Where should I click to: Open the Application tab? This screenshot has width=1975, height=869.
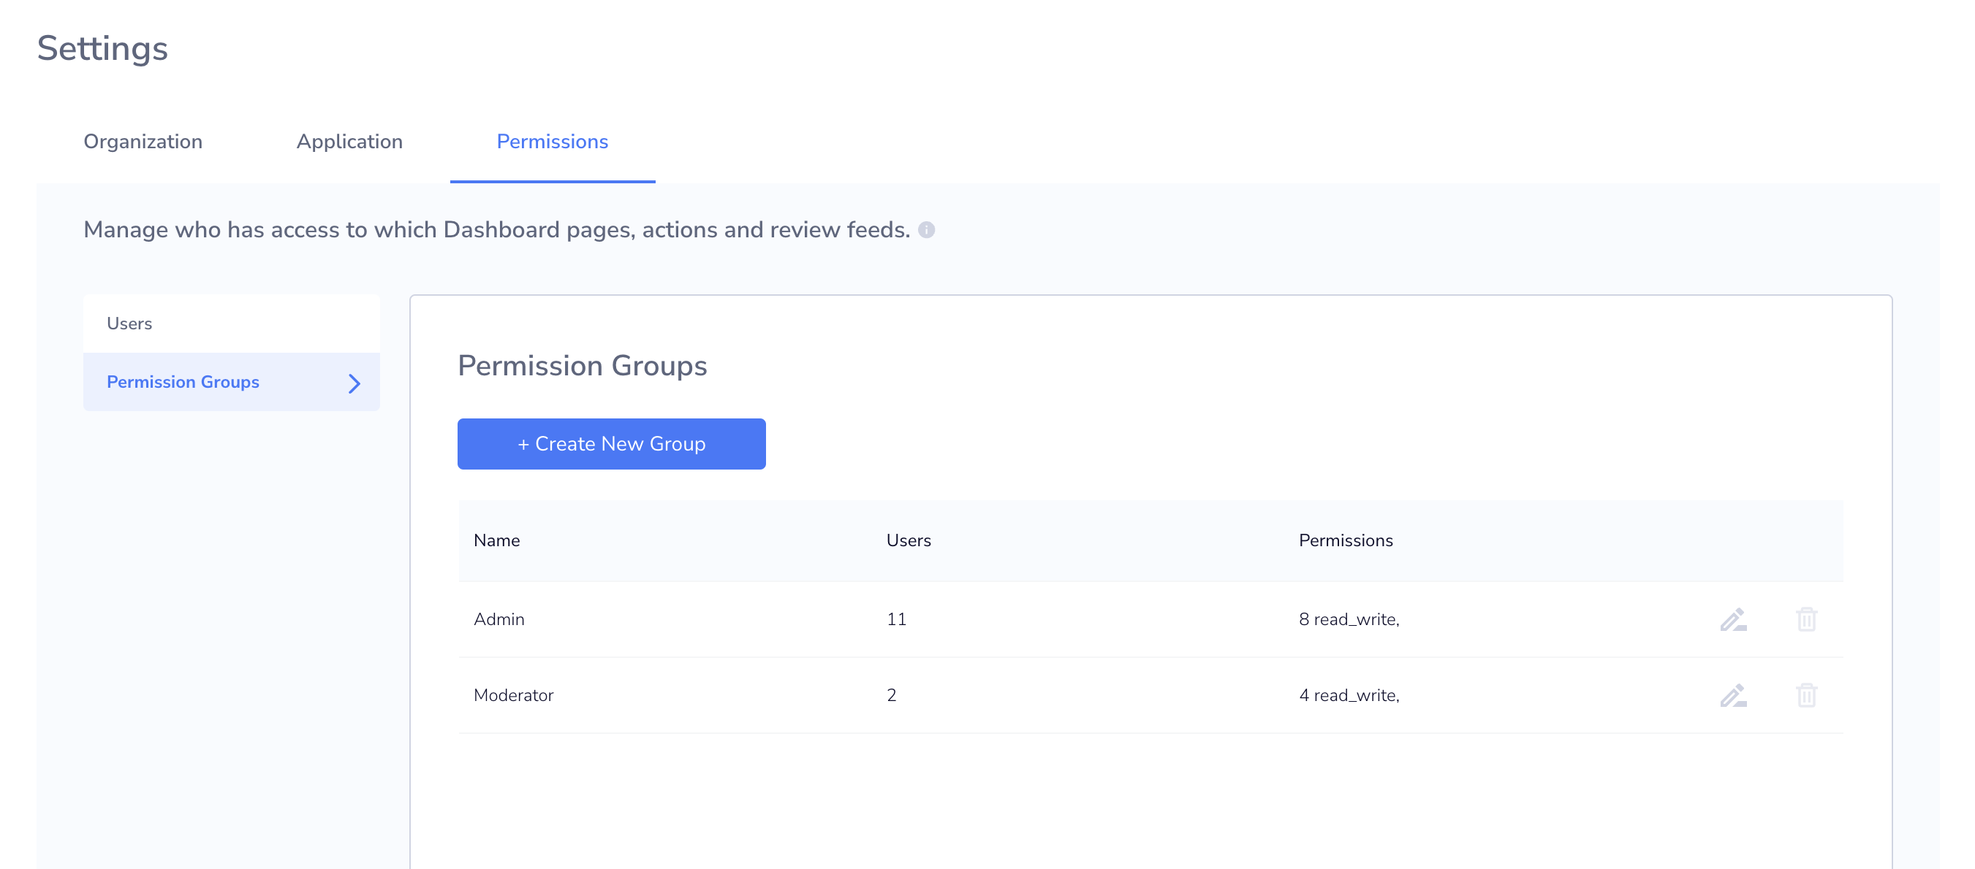pos(349,142)
